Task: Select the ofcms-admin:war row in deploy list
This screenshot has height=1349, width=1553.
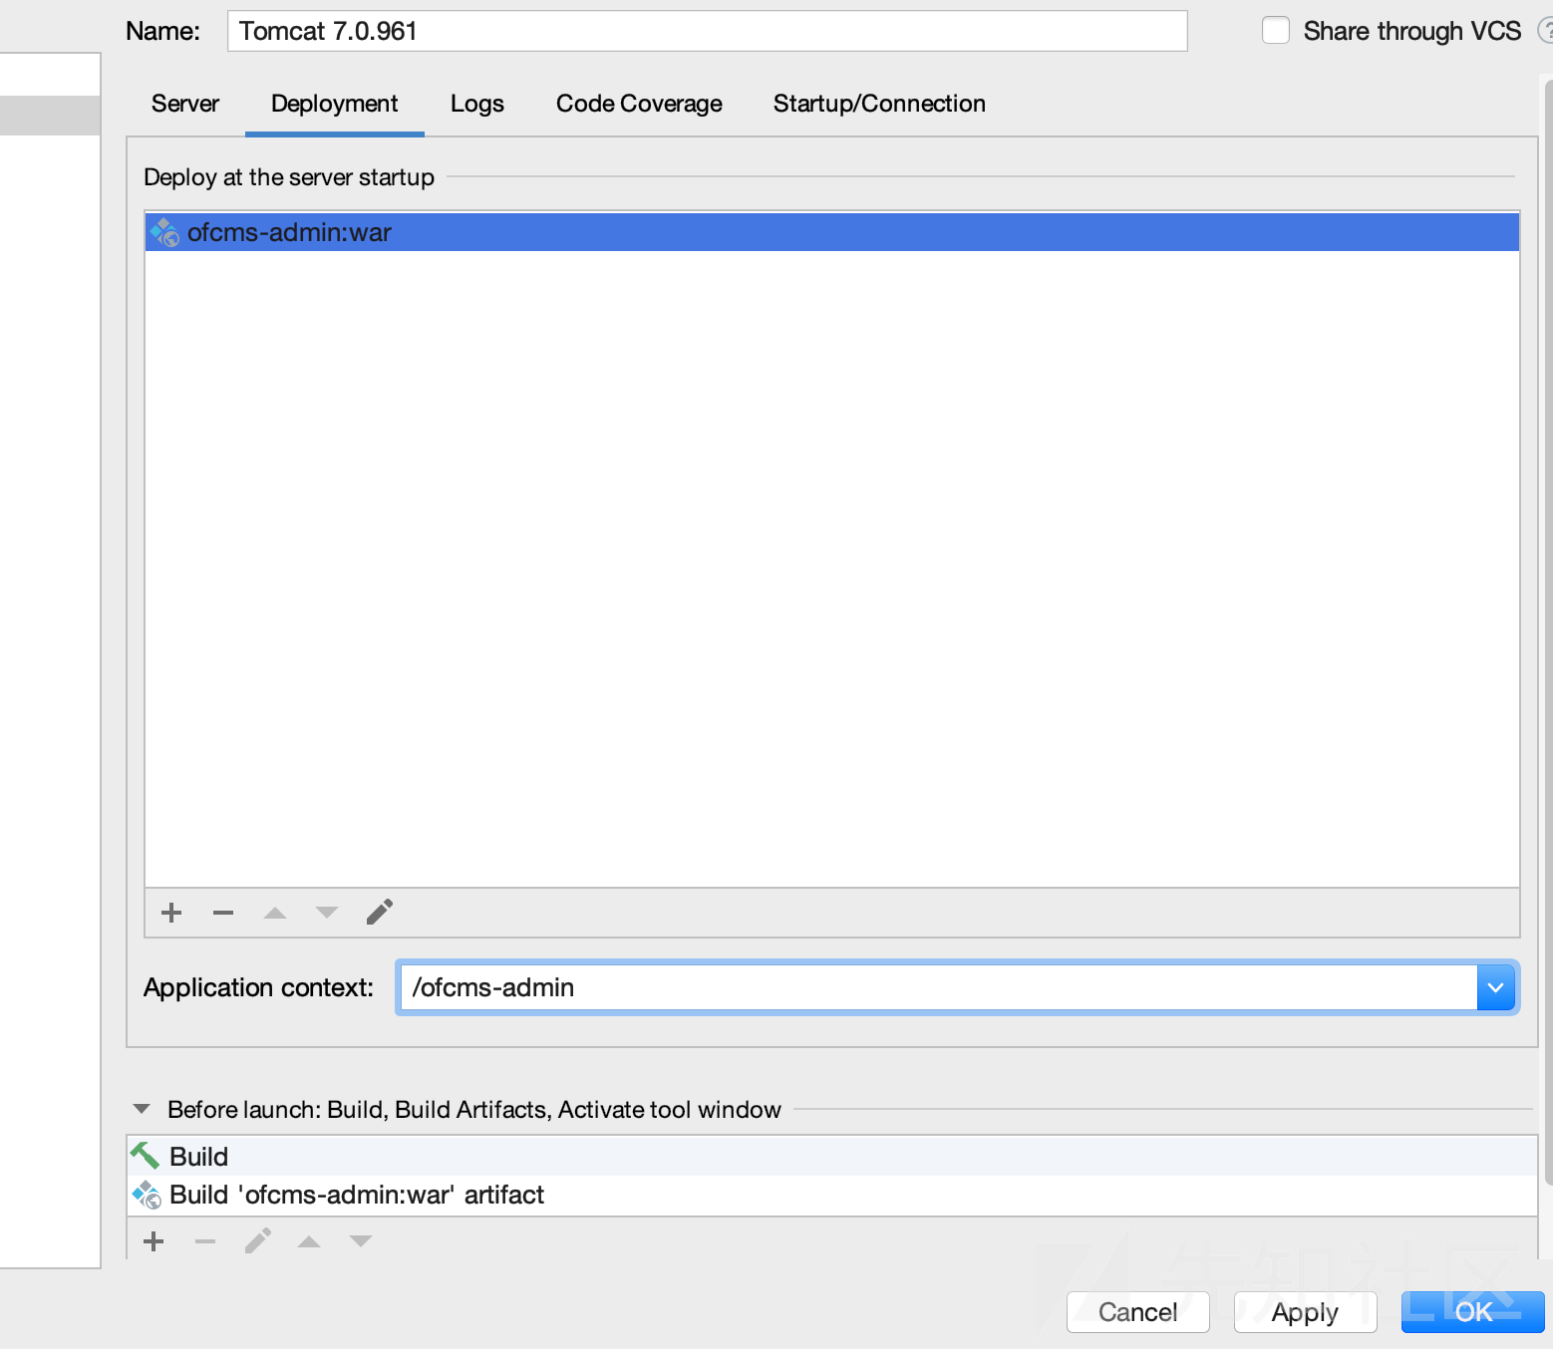Action: coord(832,232)
